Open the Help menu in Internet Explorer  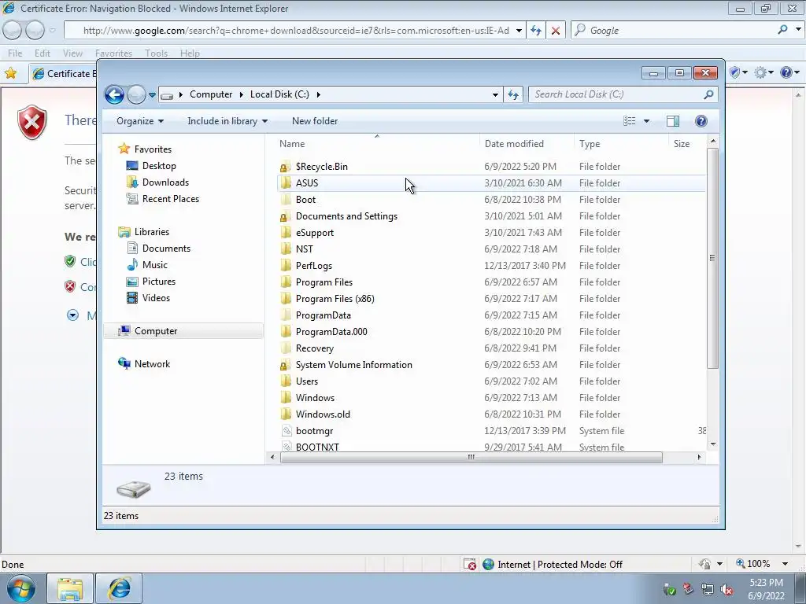pos(190,53)
